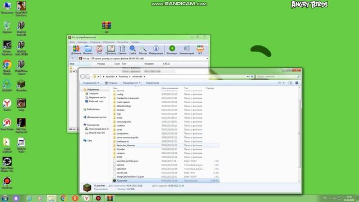Open the Операции menu in WinRAR
The image size is (359, 202).
[95, 42]
